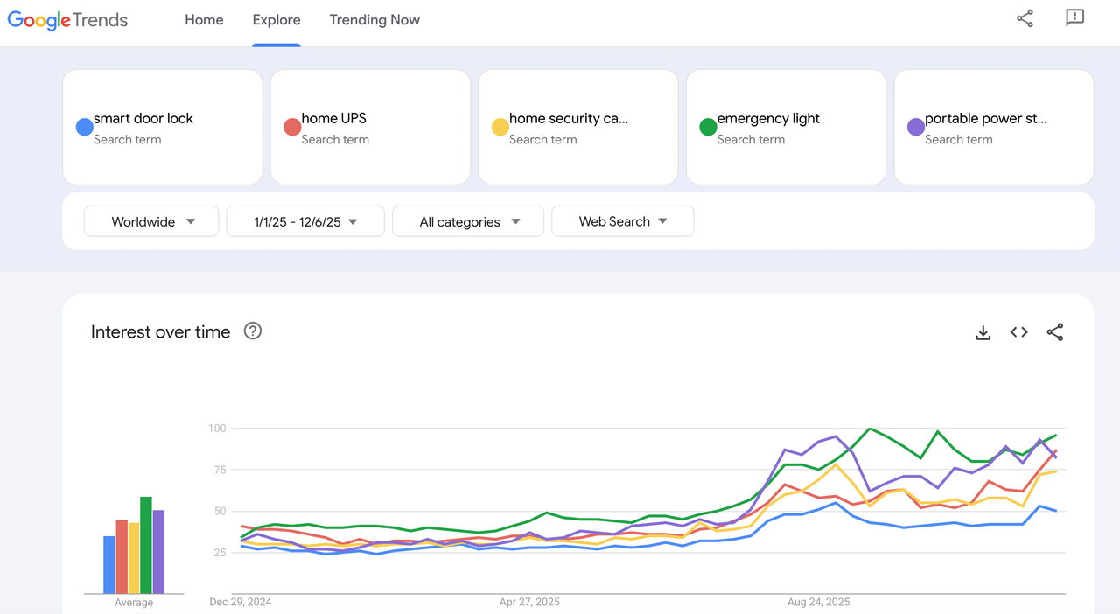Select the home security camera search term card
This screenshot has height=614, width=1120.
(577, 127)
